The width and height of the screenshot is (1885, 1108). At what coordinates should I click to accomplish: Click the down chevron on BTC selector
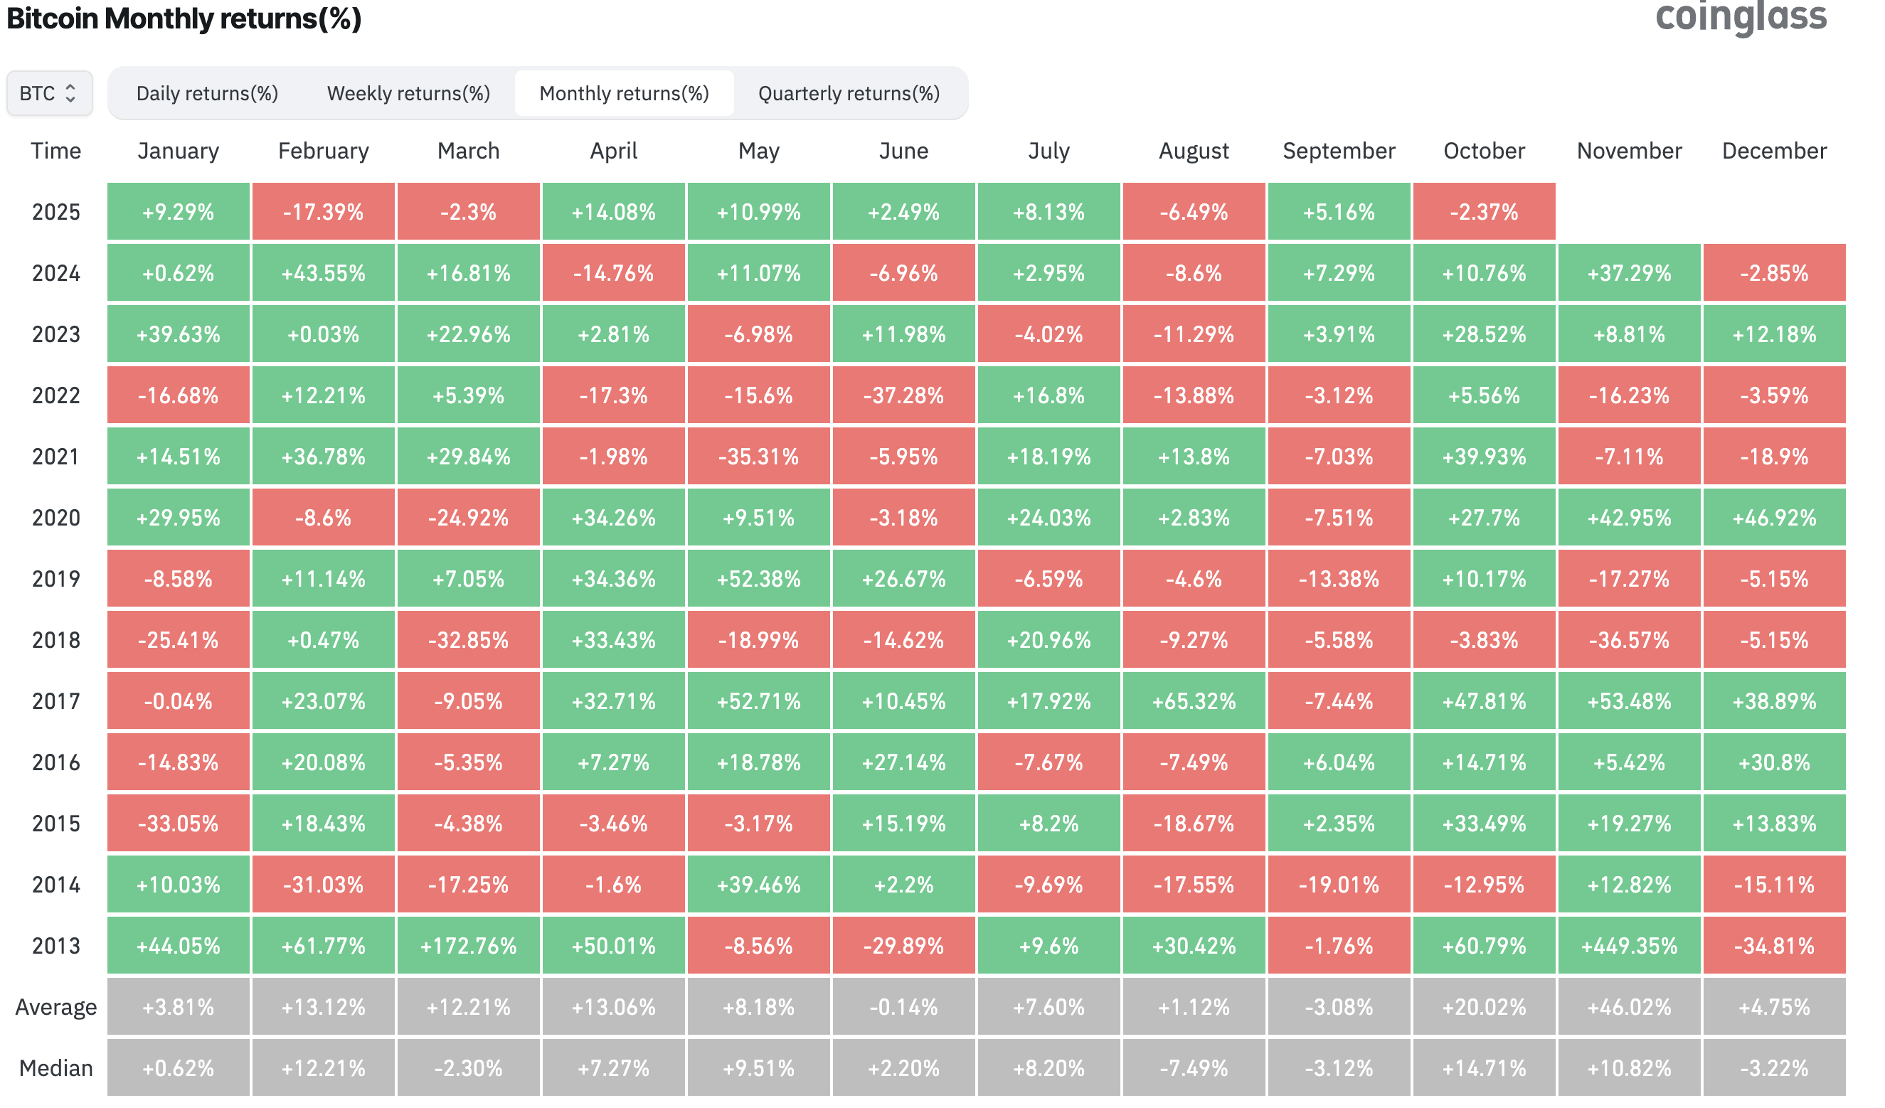tap(73, 99)
